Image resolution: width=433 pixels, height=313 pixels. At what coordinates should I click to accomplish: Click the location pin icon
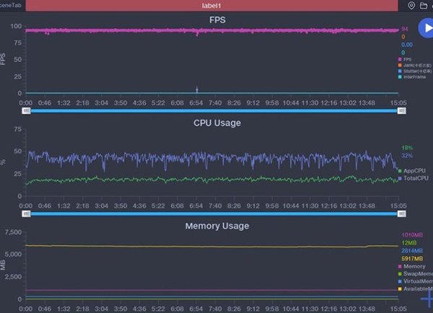411,6
